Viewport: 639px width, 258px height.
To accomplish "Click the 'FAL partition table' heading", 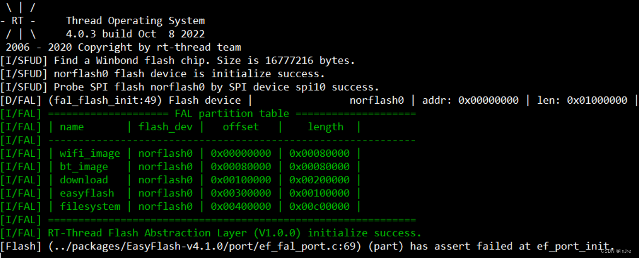I will [231, 114].
